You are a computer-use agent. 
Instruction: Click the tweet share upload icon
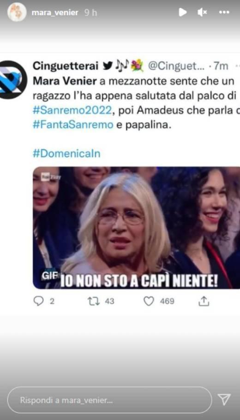click(204, 301)
